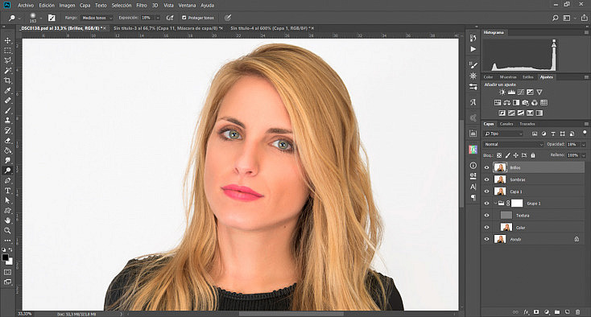Select the Lasso tool

click(x=7, y=60)
